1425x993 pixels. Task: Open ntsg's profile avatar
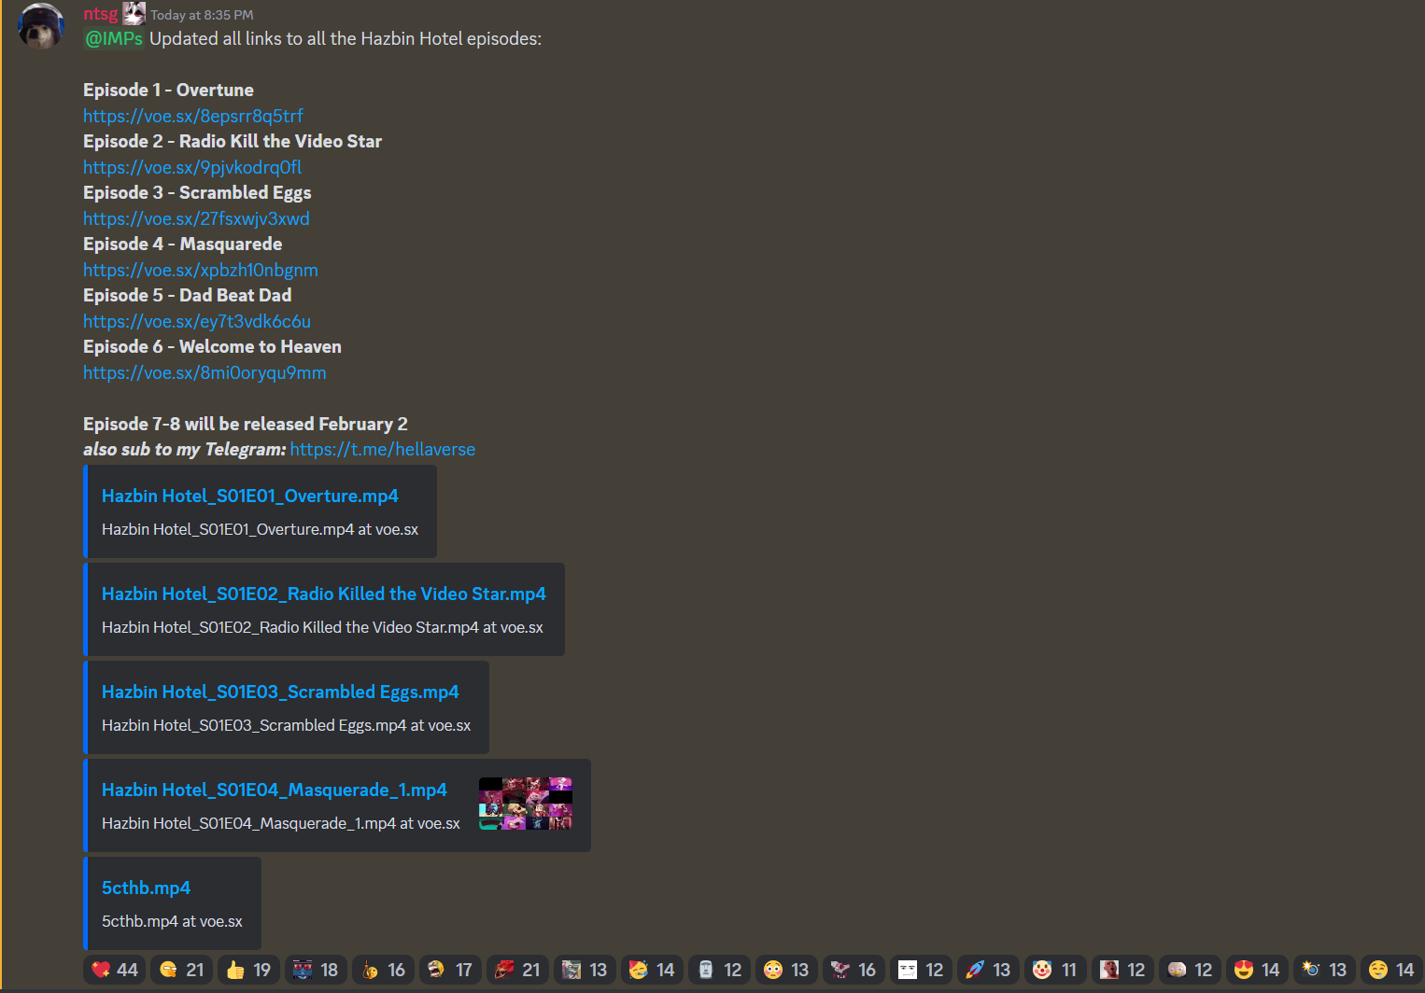41,25
